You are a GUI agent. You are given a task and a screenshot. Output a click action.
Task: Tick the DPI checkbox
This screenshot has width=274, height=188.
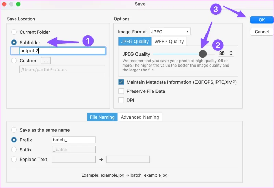(x=121, y=100)
